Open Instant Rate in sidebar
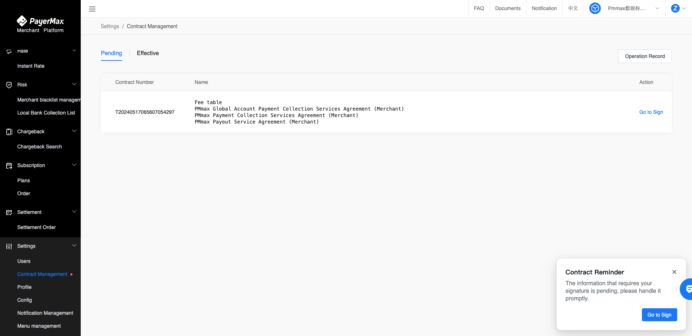Image resolution: width=692 pixels, height=336 pixels. click(31, 66)
